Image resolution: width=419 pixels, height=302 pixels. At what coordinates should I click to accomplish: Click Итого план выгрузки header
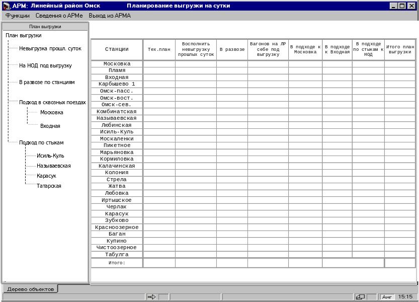400,49
